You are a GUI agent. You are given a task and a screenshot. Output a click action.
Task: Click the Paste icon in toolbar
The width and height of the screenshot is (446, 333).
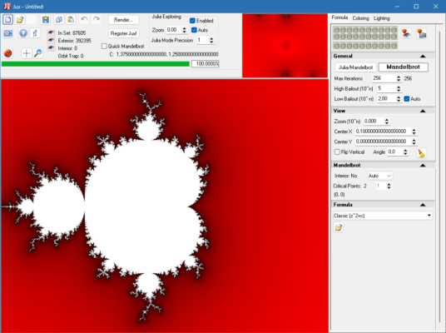(x=71, y=20)
